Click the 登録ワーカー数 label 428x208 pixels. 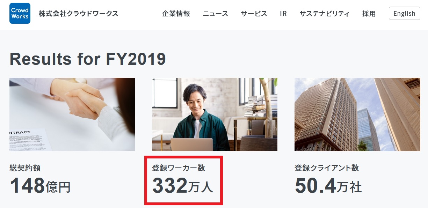pos(179,168)
